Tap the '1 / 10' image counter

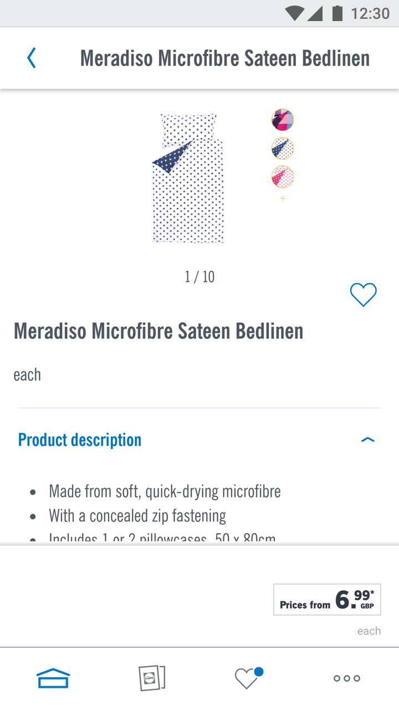tap(199, 277)
